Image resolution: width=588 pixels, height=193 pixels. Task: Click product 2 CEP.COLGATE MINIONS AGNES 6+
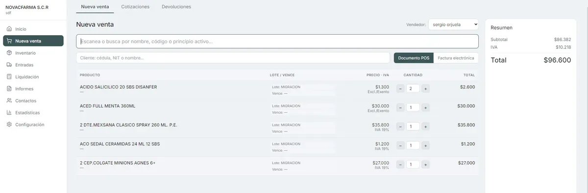pyautogui.click(x=118, y=163)
